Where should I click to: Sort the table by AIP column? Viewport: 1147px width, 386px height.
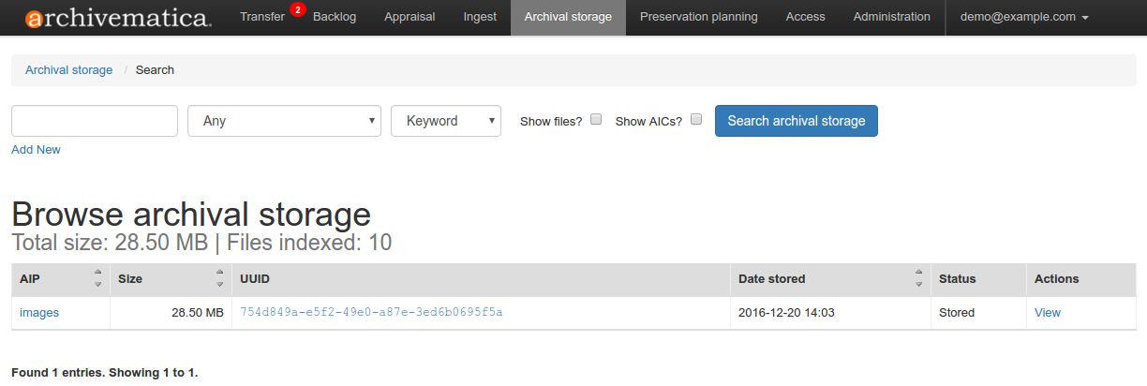pyautogui.click(x=97, y=278)
